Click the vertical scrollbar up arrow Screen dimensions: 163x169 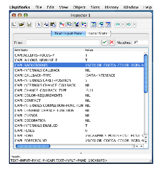click(x=146, y=137)
